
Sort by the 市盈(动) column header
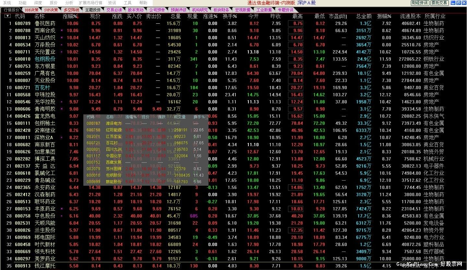point(338,16)
